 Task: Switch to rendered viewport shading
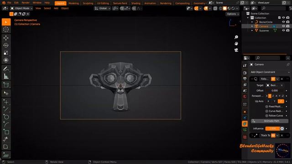pyautogui.click(x=233, y=8)
